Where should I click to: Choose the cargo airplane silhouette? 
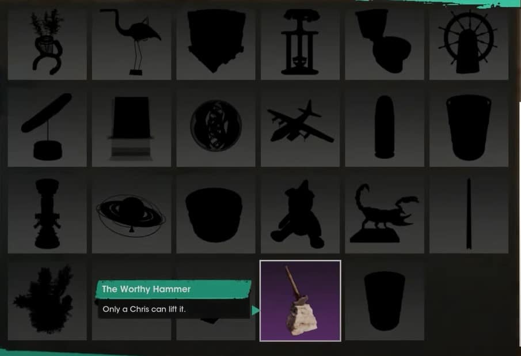click(300, 127)
